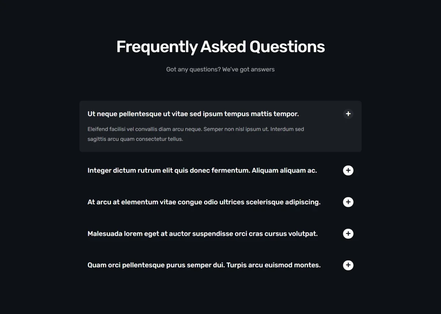This screenshot has height=314, width=441.
Task: Click the answer line 'sagittis arcu quam consectetur tellus'
Action: [x=135, y=139]
